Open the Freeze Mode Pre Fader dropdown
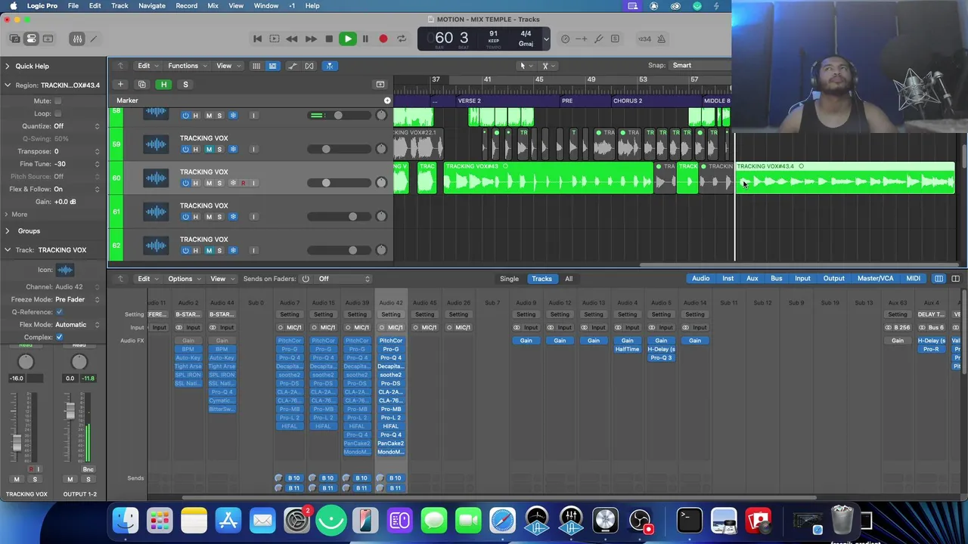This screenshot has width=968, height=544. [x=77, y=299]
